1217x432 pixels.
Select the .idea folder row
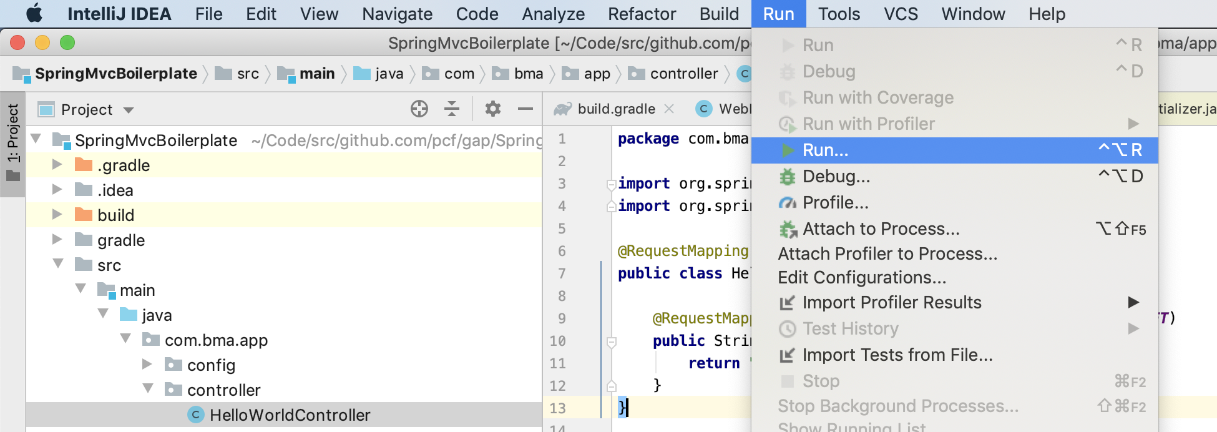click(284, 190)
